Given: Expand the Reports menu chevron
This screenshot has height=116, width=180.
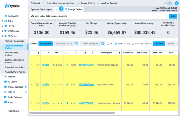Looking at the screenshot, I should tap(3, 76).
